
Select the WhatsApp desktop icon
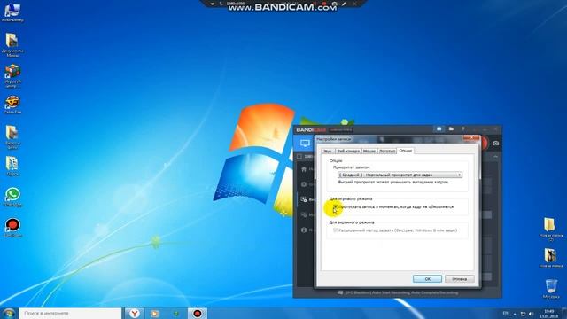(12, 197)
